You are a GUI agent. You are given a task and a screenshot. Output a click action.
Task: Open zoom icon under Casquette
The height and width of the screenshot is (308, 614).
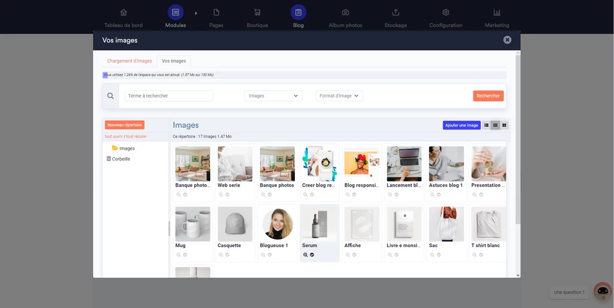click(221, 255)
